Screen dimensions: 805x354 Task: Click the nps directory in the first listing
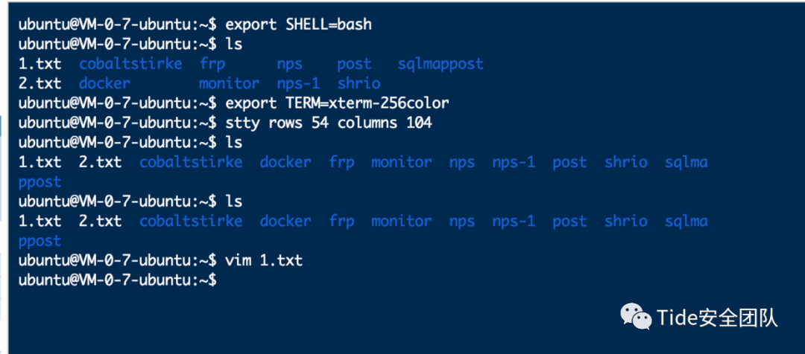click(290, 65)
